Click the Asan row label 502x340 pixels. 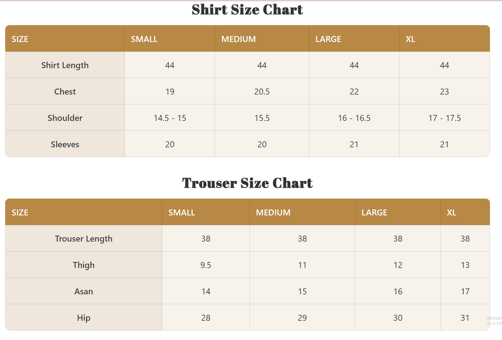[x=84, y=292]
